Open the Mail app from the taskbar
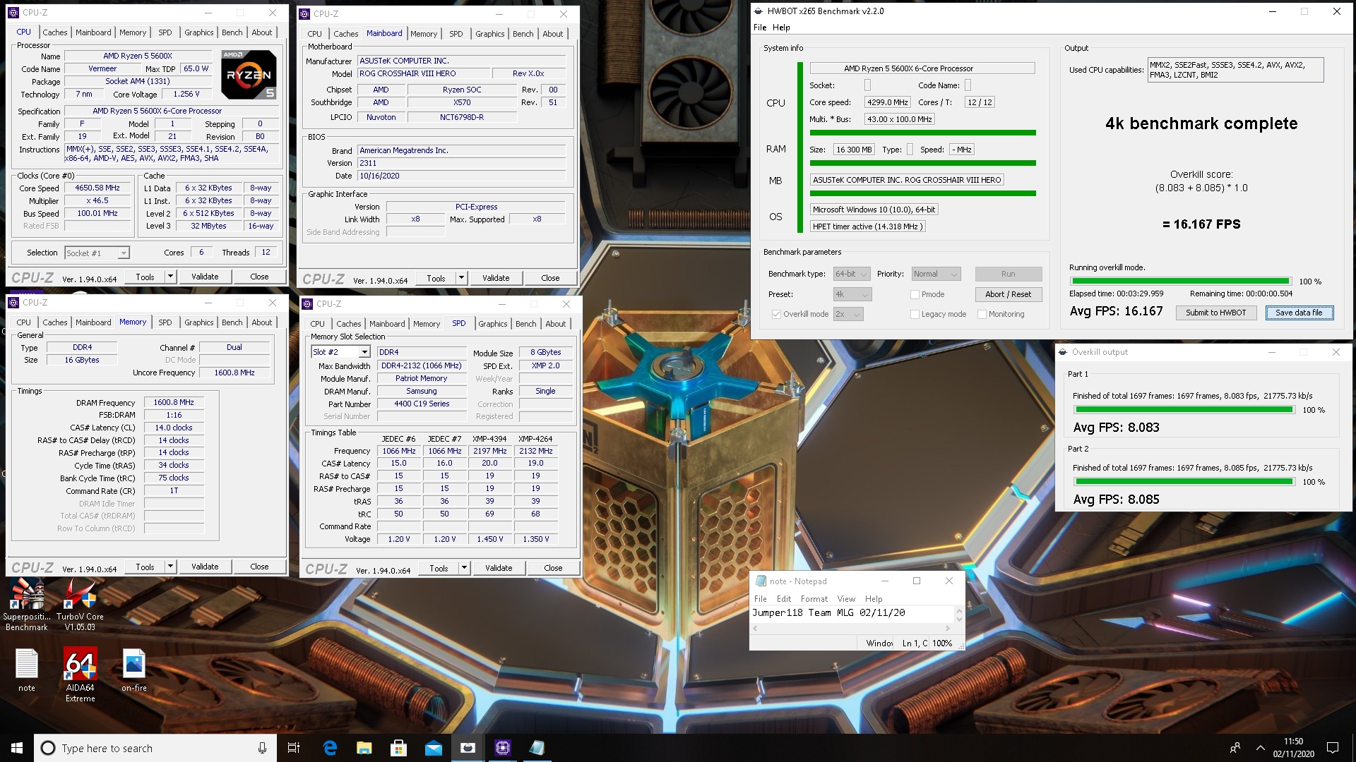 pos(433,748)
